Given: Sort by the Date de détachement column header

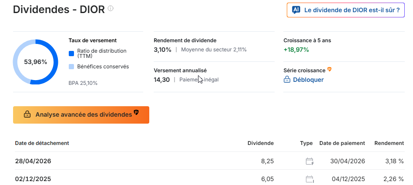Looking at the screenshot, I should tap(42, 143).
